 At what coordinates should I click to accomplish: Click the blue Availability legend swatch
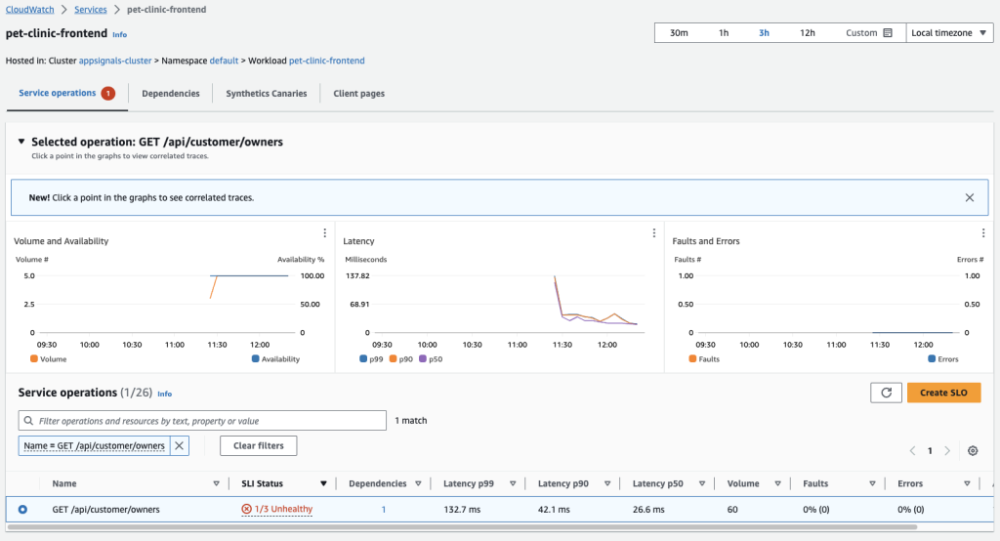[255, 358]
